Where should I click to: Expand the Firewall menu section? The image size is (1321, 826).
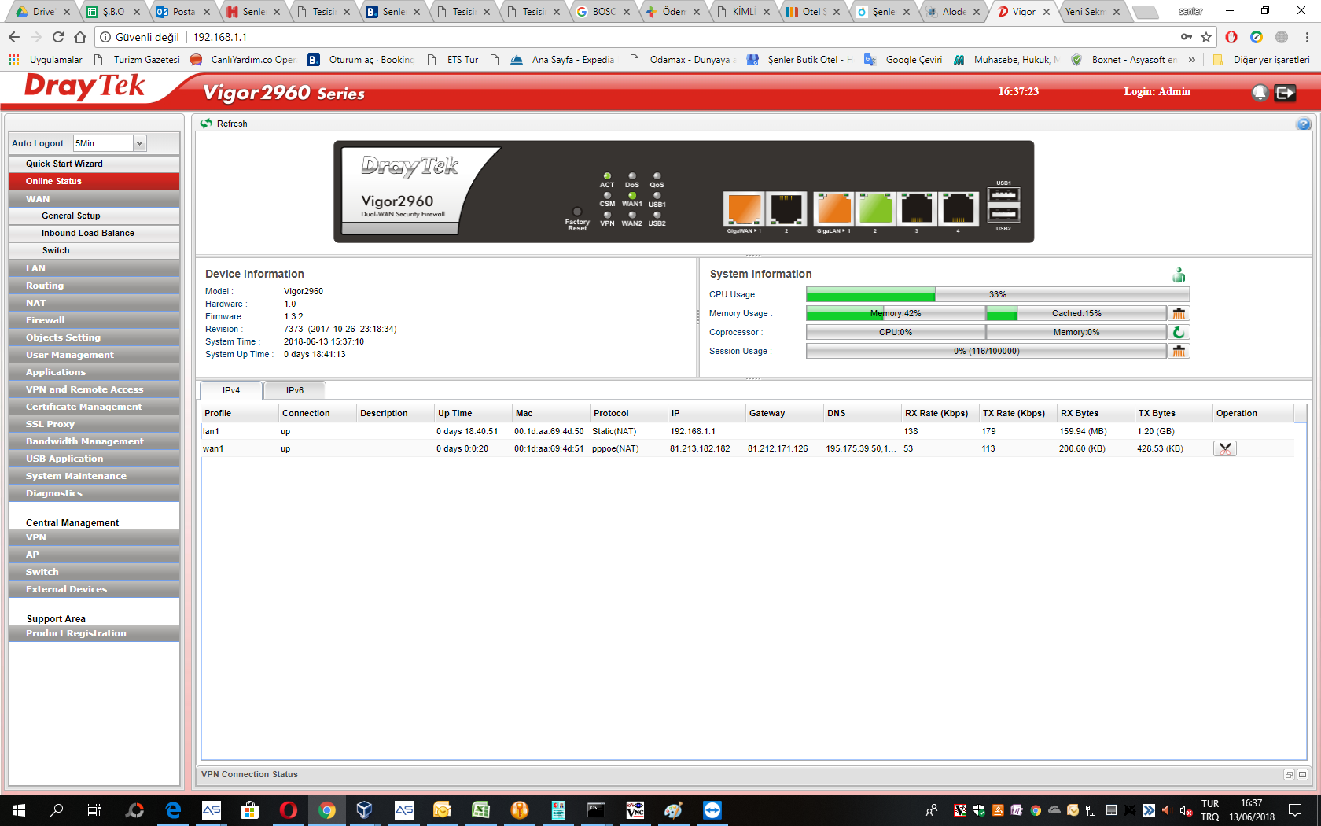coord(46,320)
